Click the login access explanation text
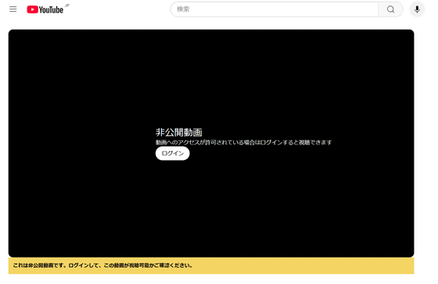438x284 pixels. (x=243, y=143)
